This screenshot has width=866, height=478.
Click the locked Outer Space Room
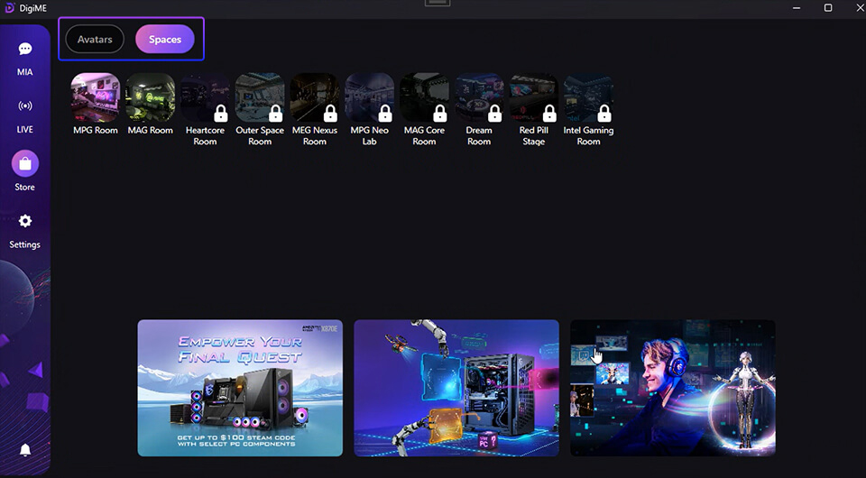click(x=260, y=97)
